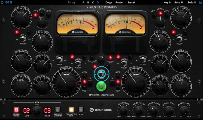Image resolution: width=203 pixels, height=120 pixels.
Task: Toggle the left Nickel/Steel transformer switch
Action: (x=90, y=81)
